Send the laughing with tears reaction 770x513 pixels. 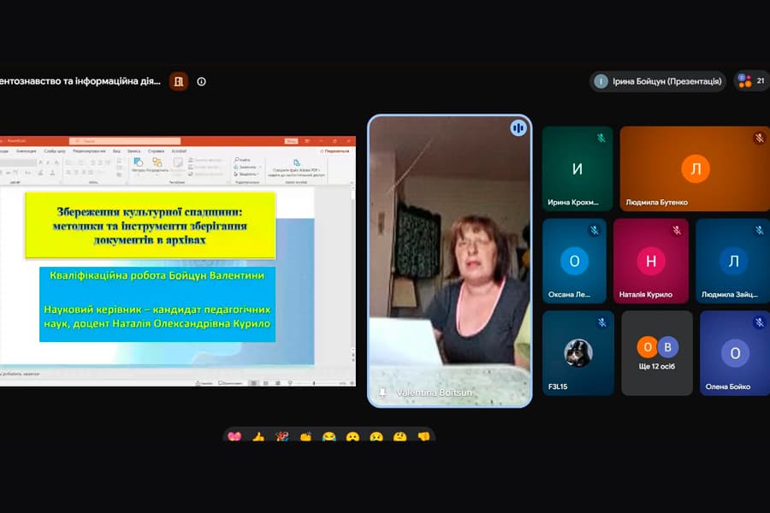(329, 436)
